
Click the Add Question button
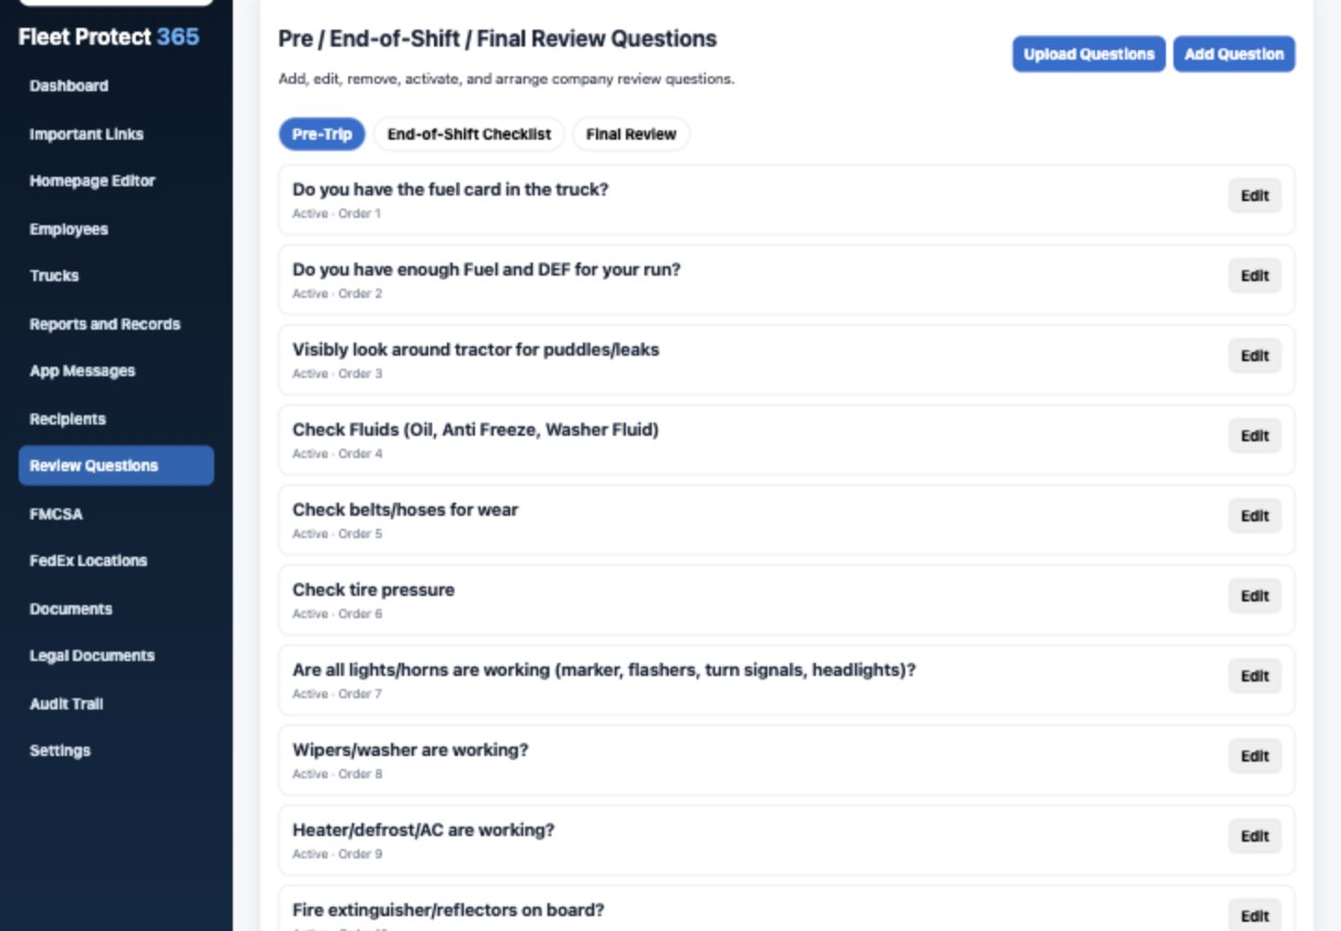1234,54
